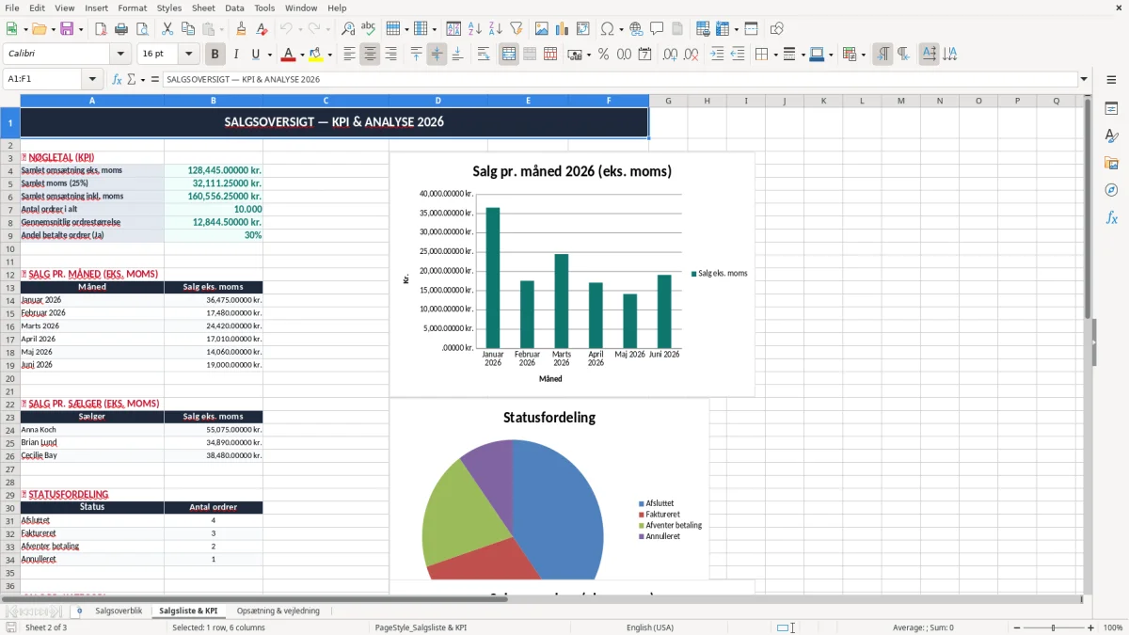Image resolution: width=1129 pixels, height=635 pixels.
Task: Align cell text left
Action: [x=349, y=55]
